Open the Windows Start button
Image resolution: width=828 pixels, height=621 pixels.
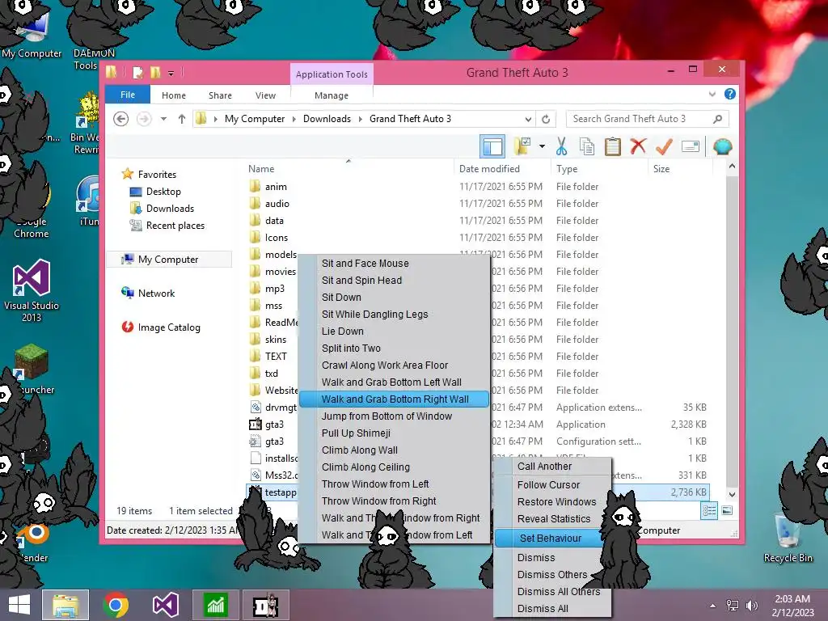click(x=19, y=605)
